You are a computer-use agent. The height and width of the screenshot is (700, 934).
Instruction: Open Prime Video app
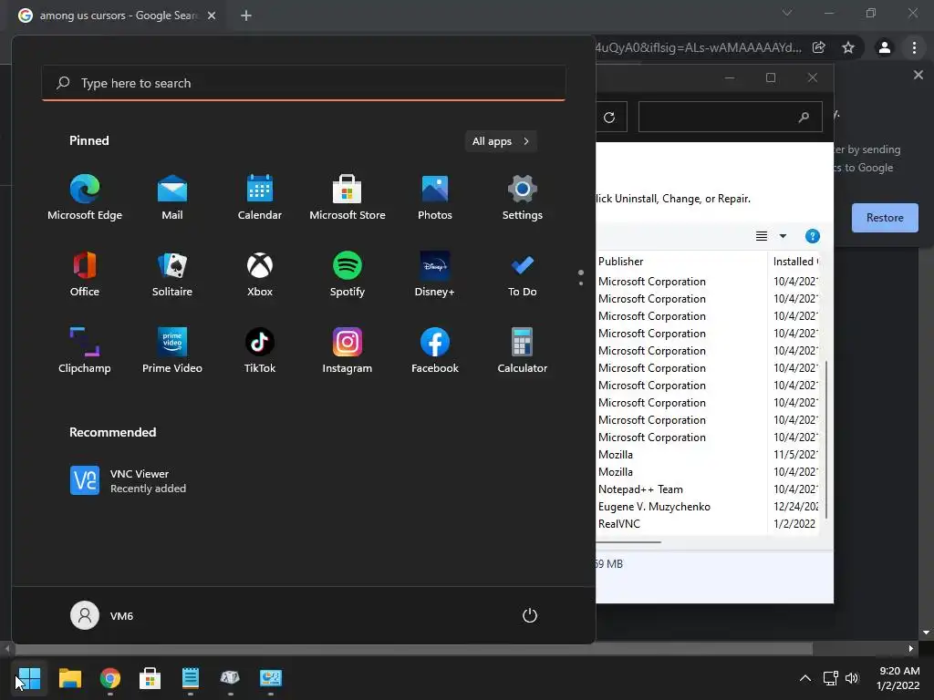tap(172, 351)
